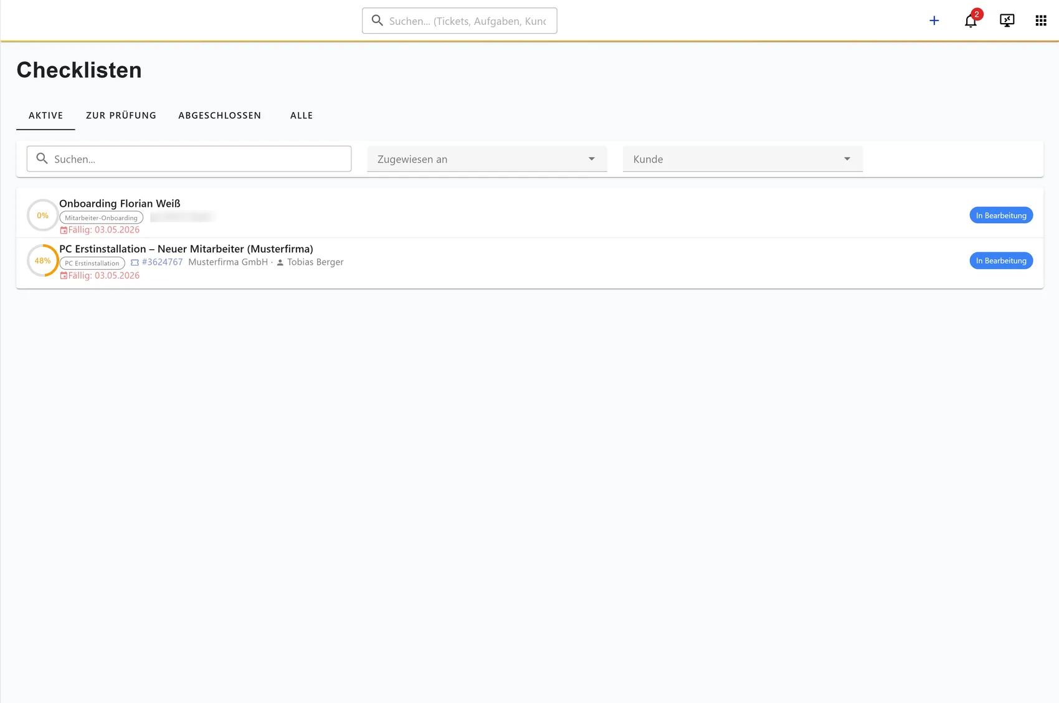Click the Tobias Berger assignee name
The image size is (1059, 703).
(x=315, y=262)
